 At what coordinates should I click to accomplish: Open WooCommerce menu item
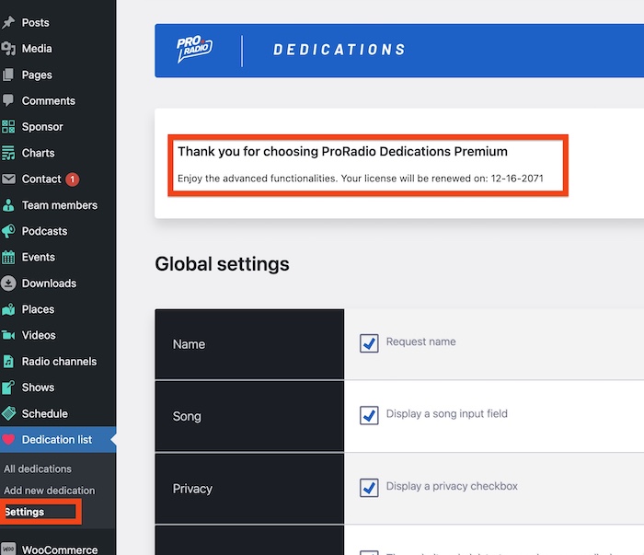58,549
